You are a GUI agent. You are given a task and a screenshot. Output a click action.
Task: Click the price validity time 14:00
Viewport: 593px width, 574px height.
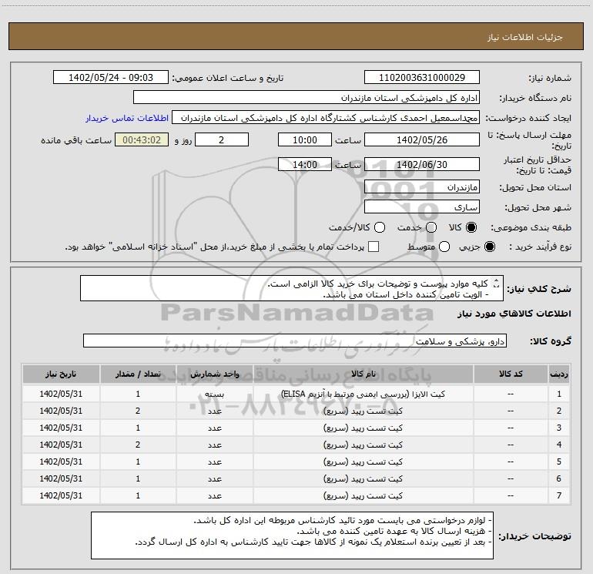305,164
